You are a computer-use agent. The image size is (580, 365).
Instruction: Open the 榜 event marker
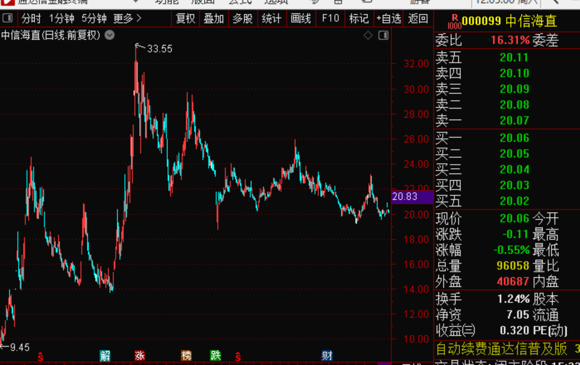click(x=186, y=356)
